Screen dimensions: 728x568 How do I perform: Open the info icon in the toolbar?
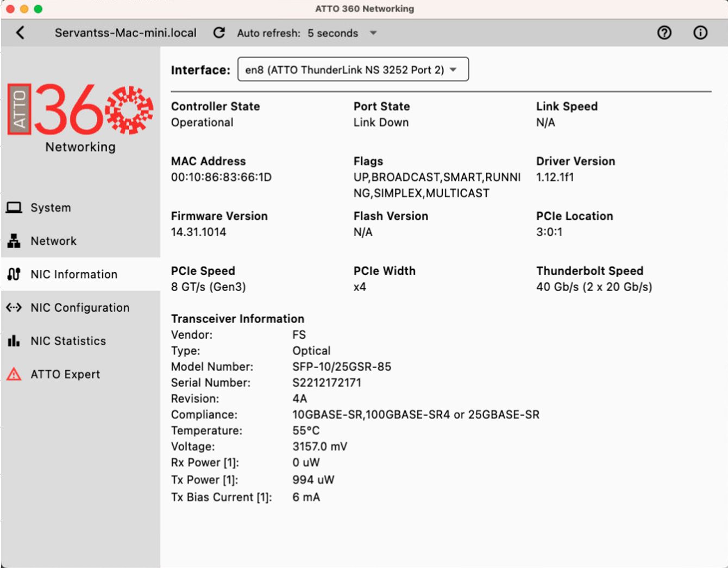point(700,33)
